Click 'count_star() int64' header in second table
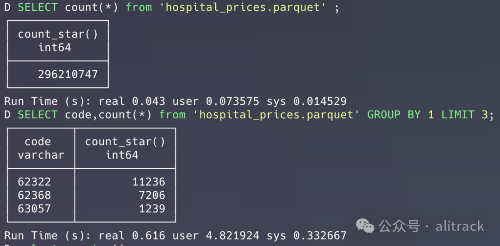 tap(125, 148)
